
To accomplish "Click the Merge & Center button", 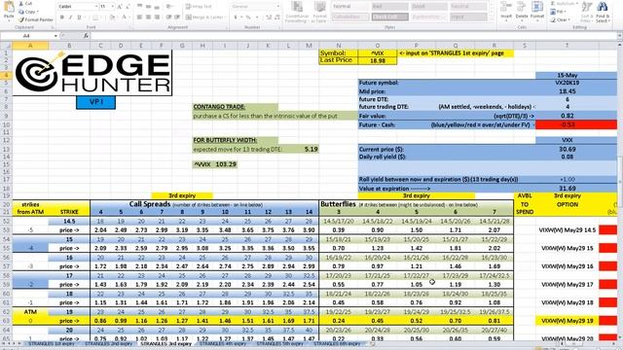I will pos(204,17).
